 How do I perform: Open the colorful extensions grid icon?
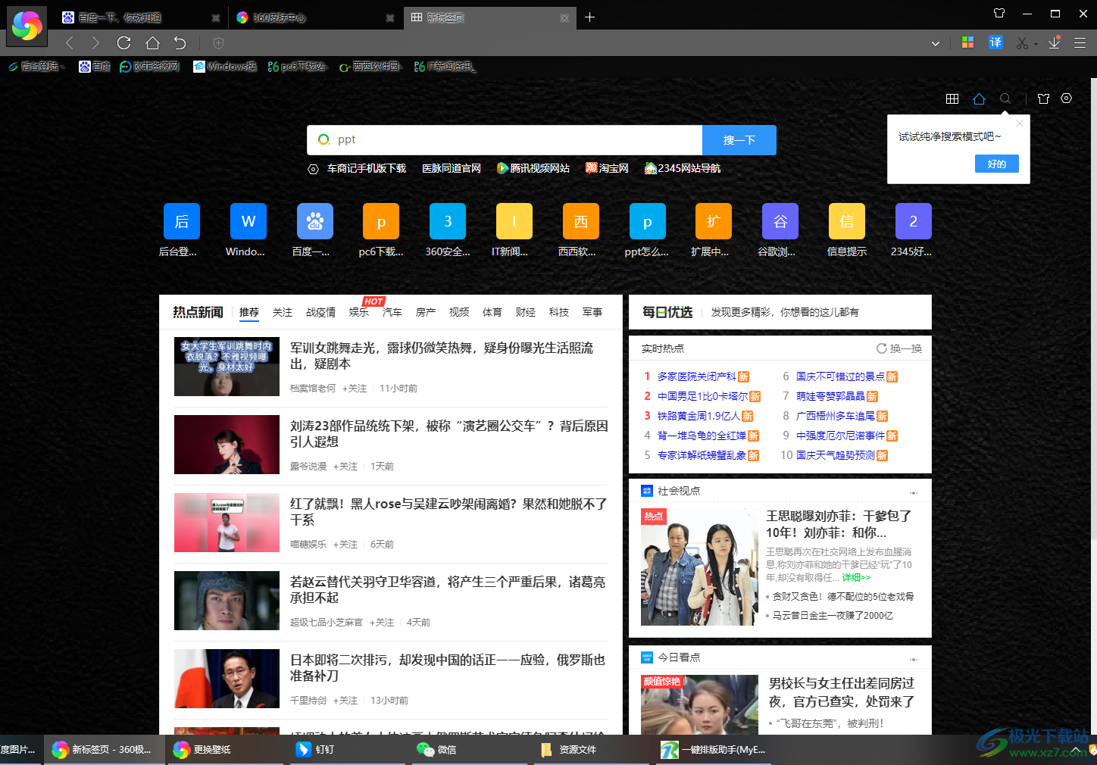[967, 43]
